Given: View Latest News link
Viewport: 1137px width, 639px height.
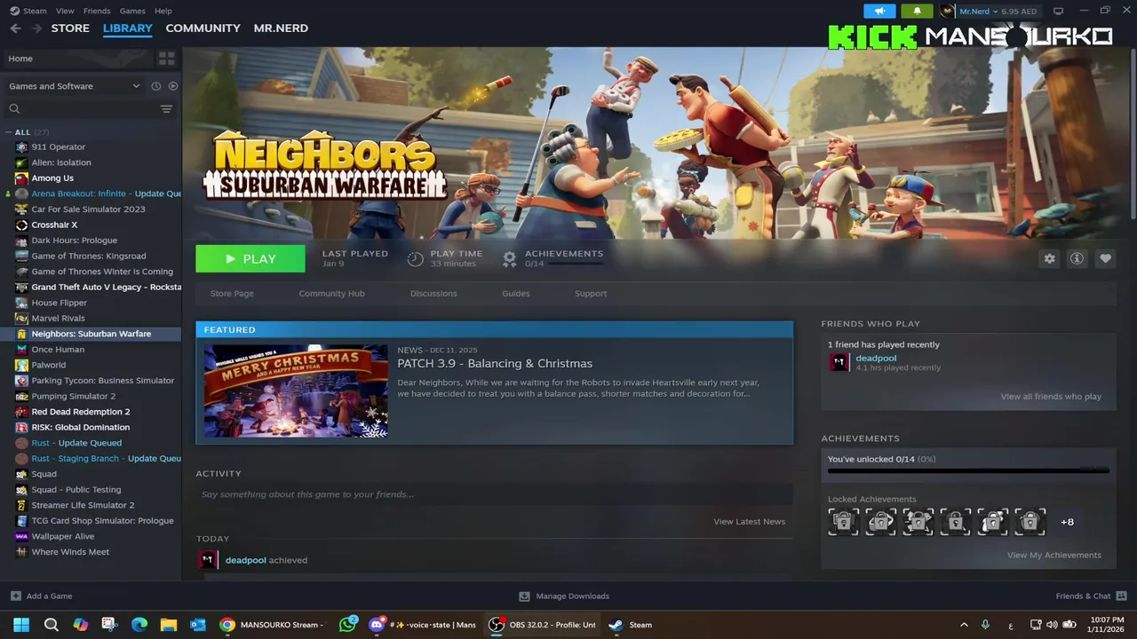Looking at the screenshot, I should [x=749, y=522].
